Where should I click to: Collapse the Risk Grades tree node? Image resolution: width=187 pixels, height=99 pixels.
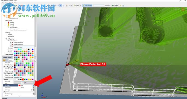[5, 21]
